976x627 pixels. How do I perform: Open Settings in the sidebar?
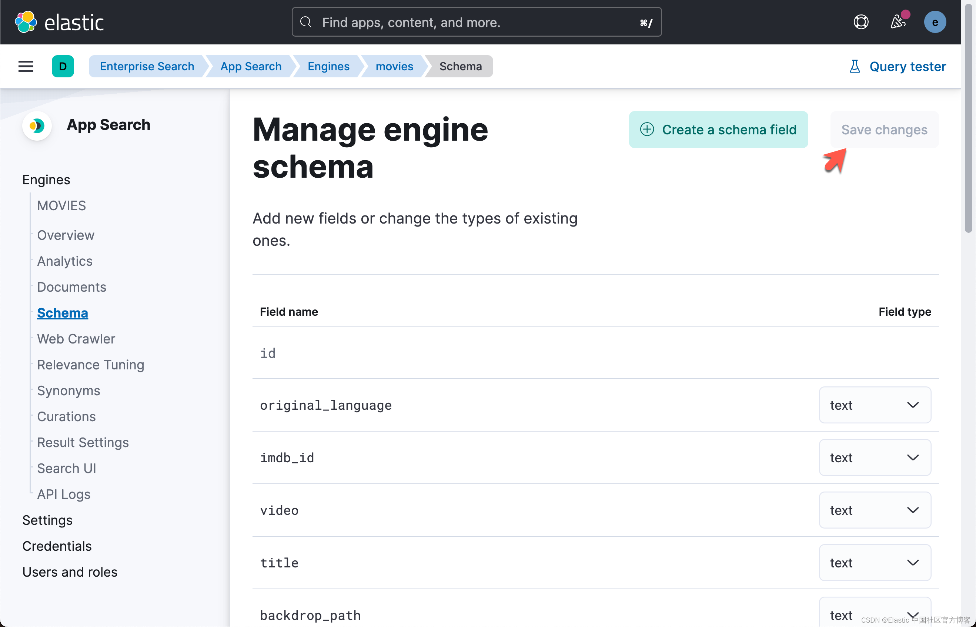[x=47, y=520]
